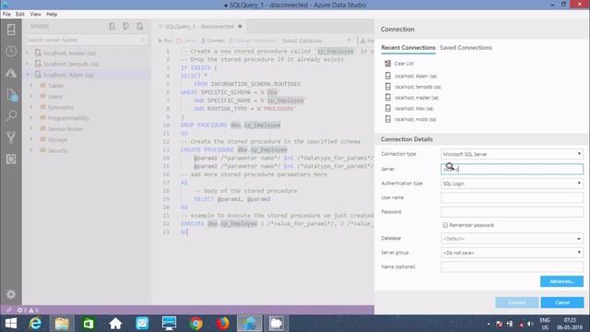Focus the Name (optional) field
The width and height of the screenshot is (590, 332).
(x=512, y=267)
